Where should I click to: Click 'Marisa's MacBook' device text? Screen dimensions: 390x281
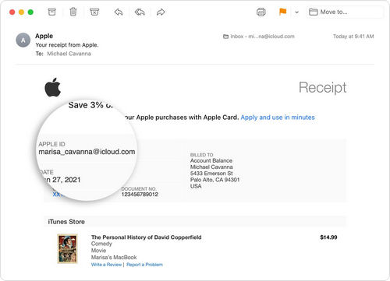114,258
